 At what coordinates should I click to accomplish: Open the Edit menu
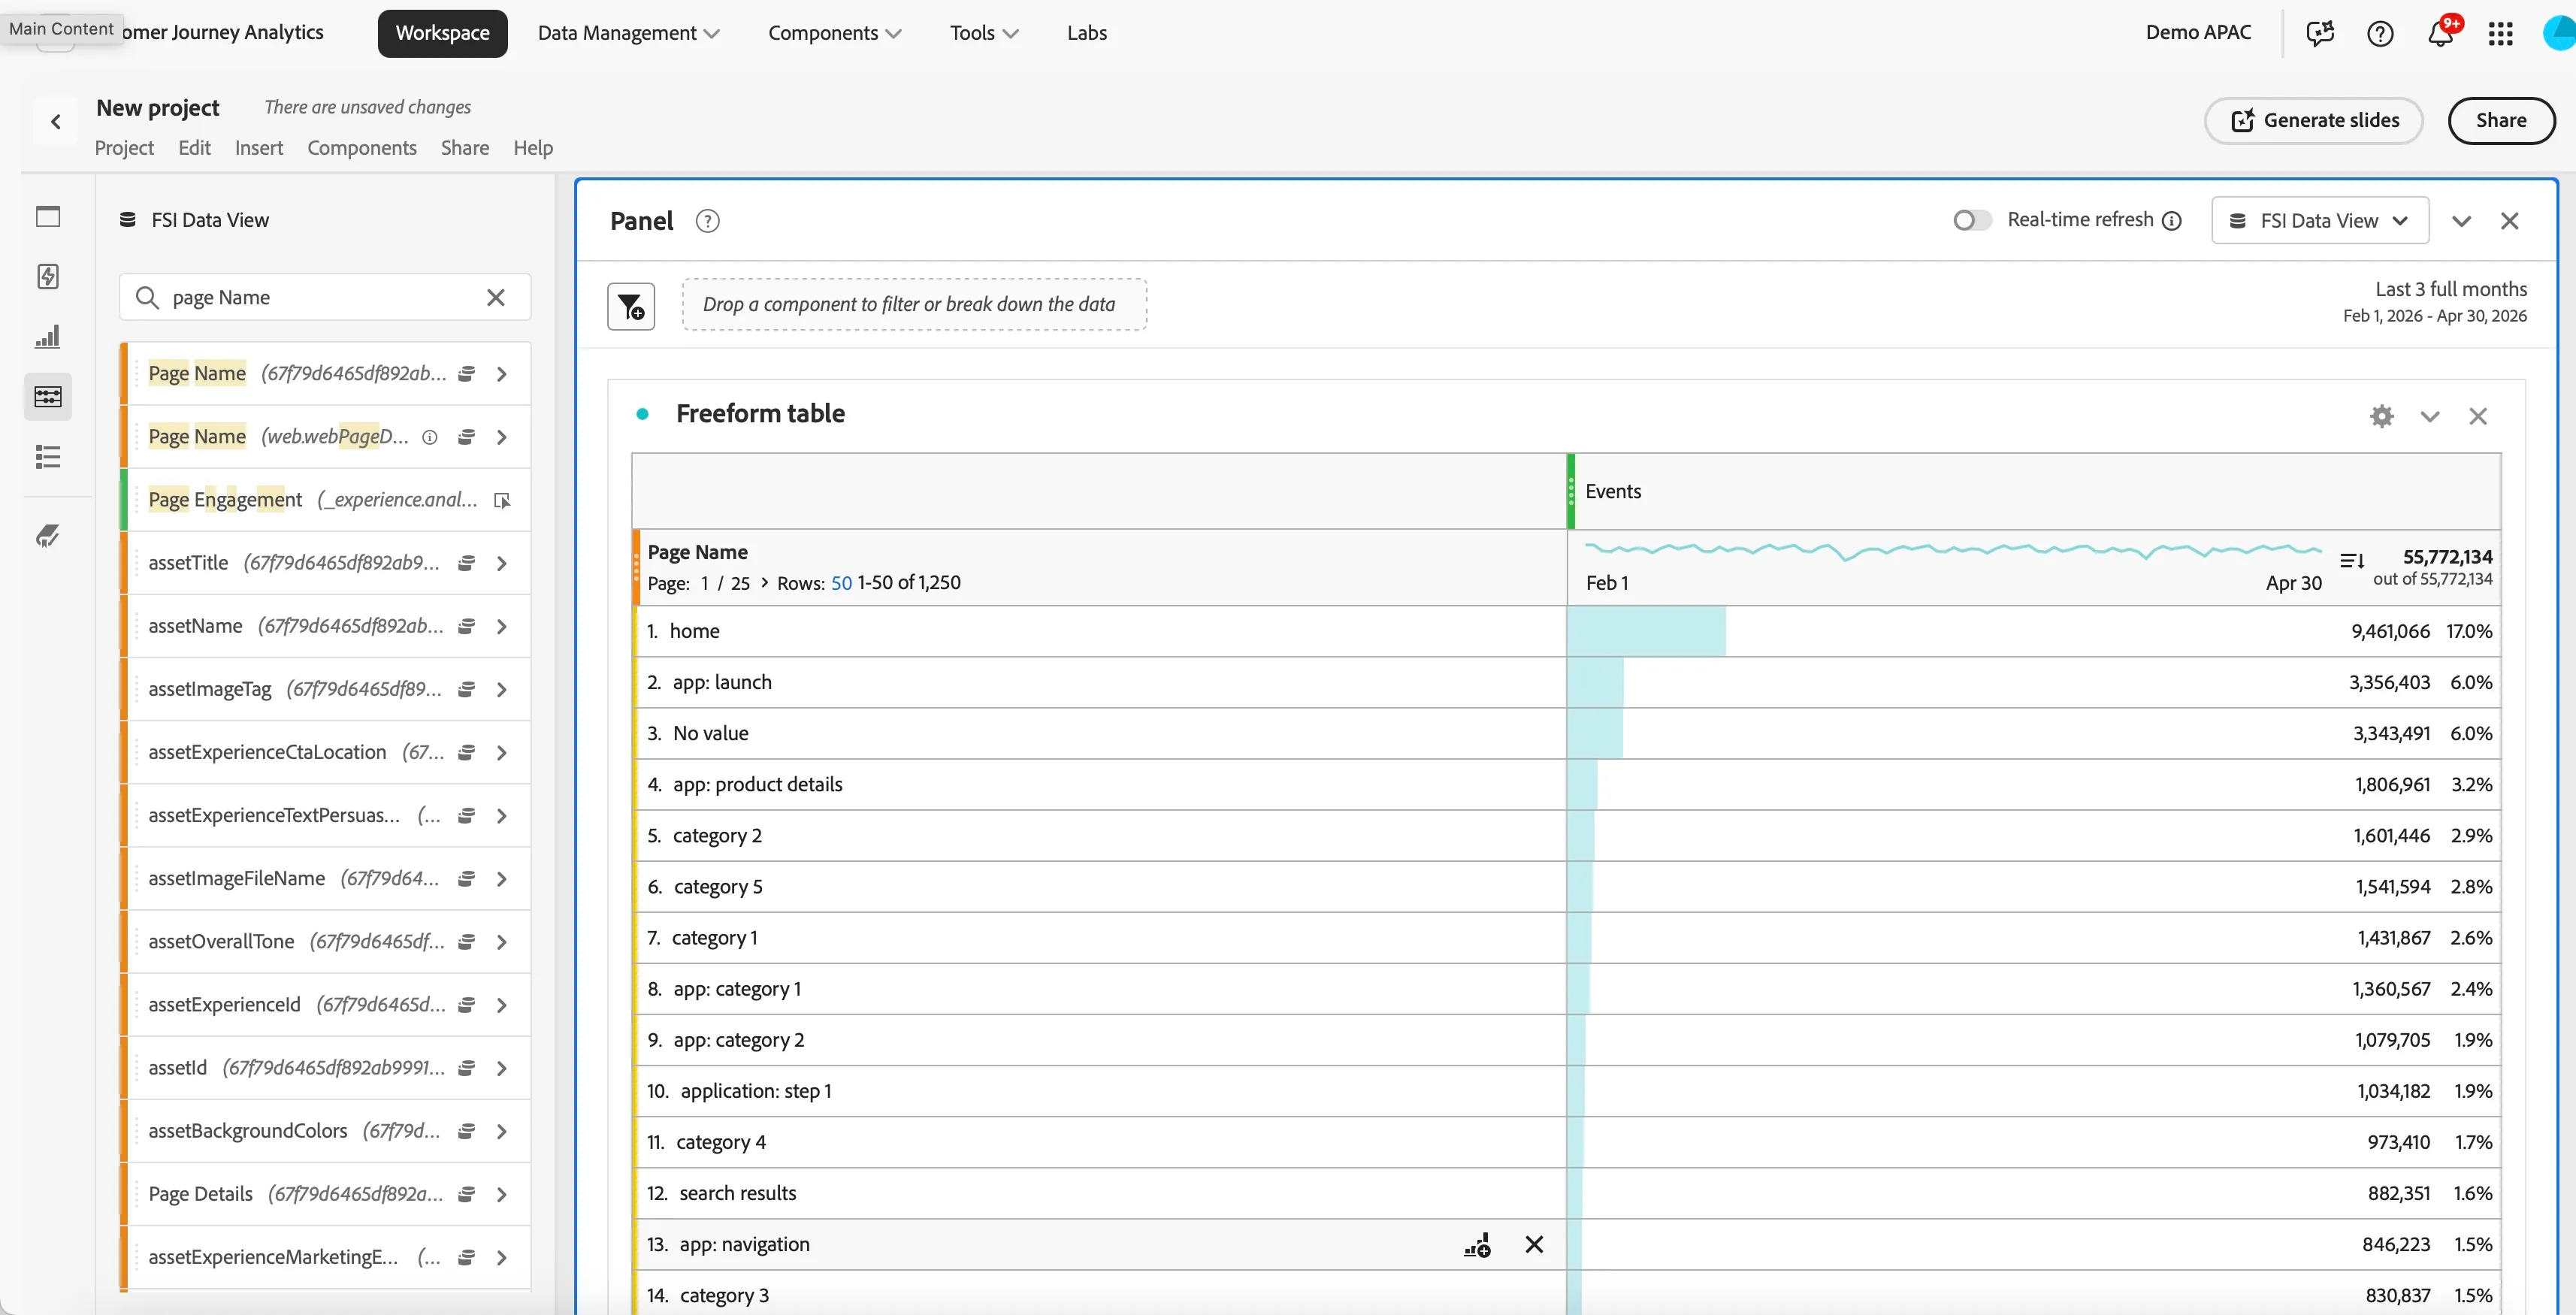194,148
